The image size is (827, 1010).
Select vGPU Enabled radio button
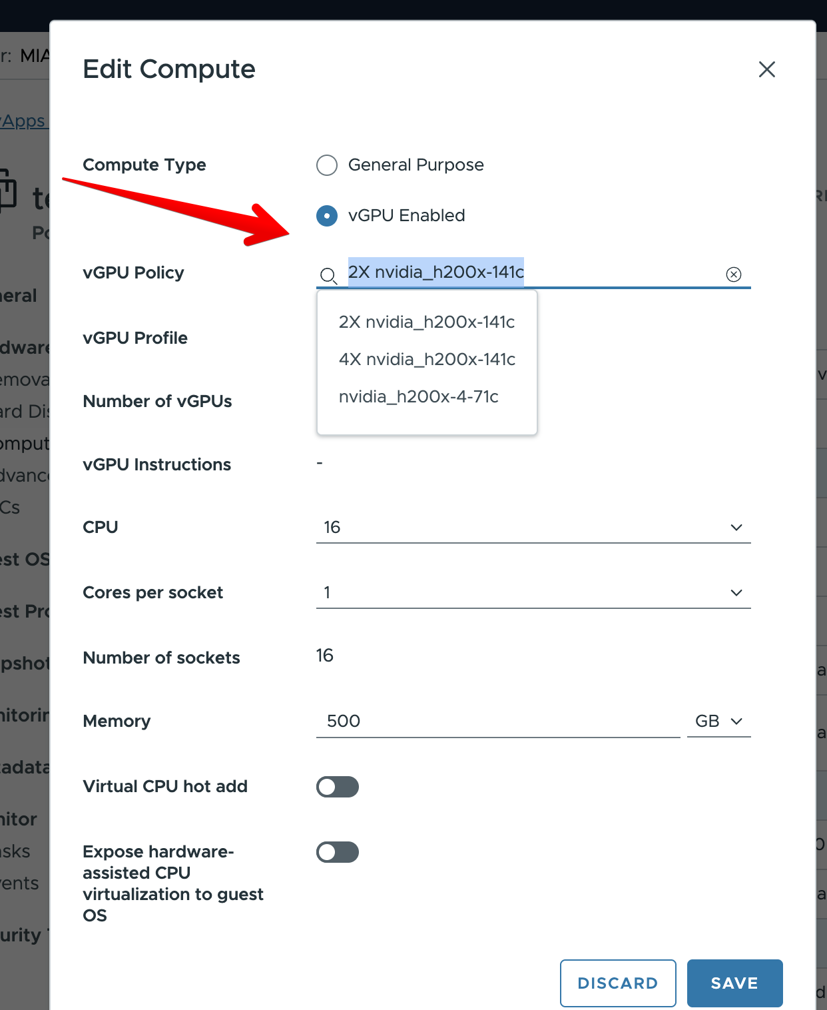327,216
